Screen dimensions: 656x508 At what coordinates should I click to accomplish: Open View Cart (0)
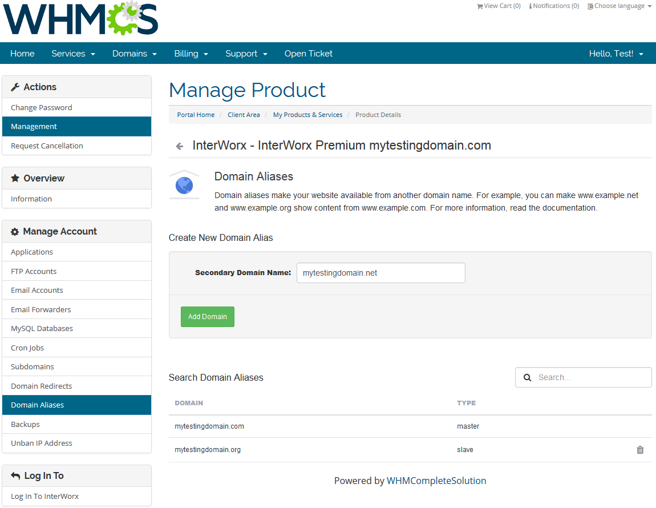pyautogui.click(x=499, y=6)
